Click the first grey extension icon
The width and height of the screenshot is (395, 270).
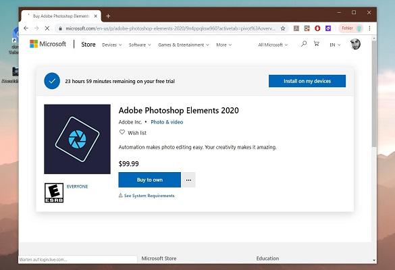click(296, 28)
